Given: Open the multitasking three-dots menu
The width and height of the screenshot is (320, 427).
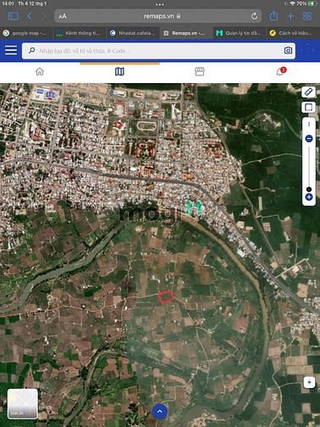Looking at the screenshot, I should tap(160, 4).
